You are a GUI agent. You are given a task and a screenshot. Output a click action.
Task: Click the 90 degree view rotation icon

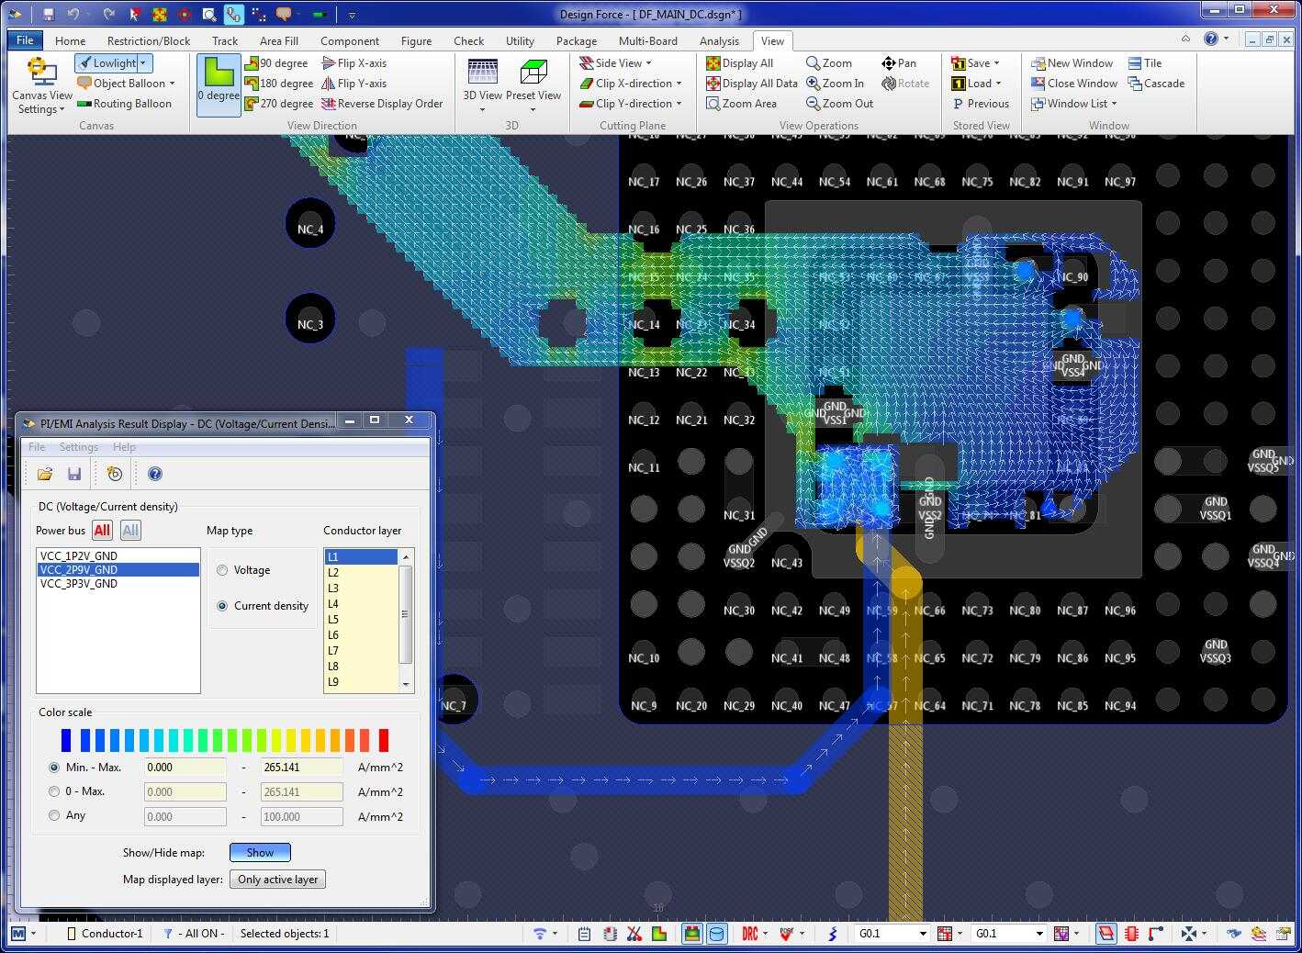click(252, 63)
